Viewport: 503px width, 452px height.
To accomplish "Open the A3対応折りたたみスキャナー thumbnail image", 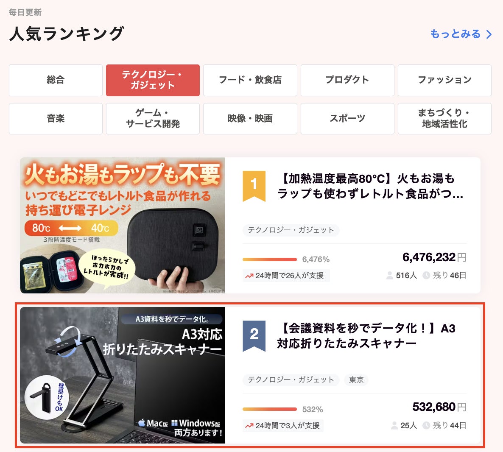I will (122, 375).
